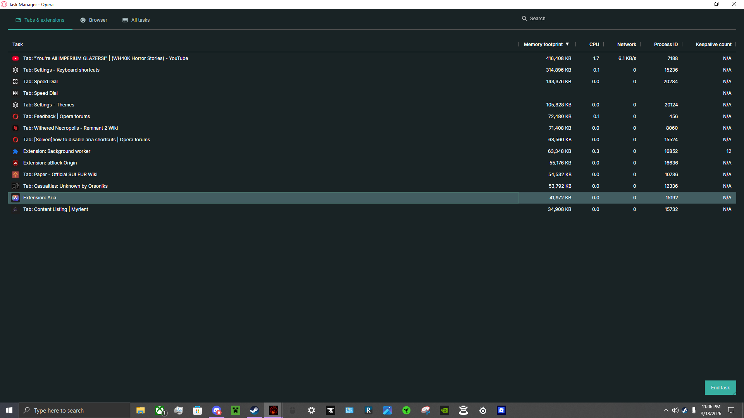
Task: Click the SULFUR Wiki Paper tab icon
Action: 15,175
